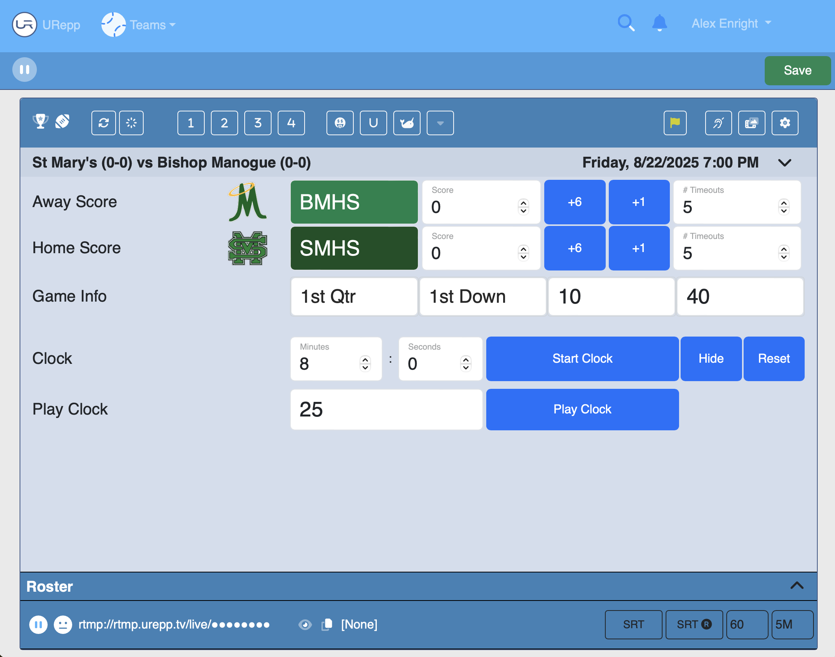Click the trophy icon in toolbar
Viewport: 835px width, 657px height.
[40, 121]
